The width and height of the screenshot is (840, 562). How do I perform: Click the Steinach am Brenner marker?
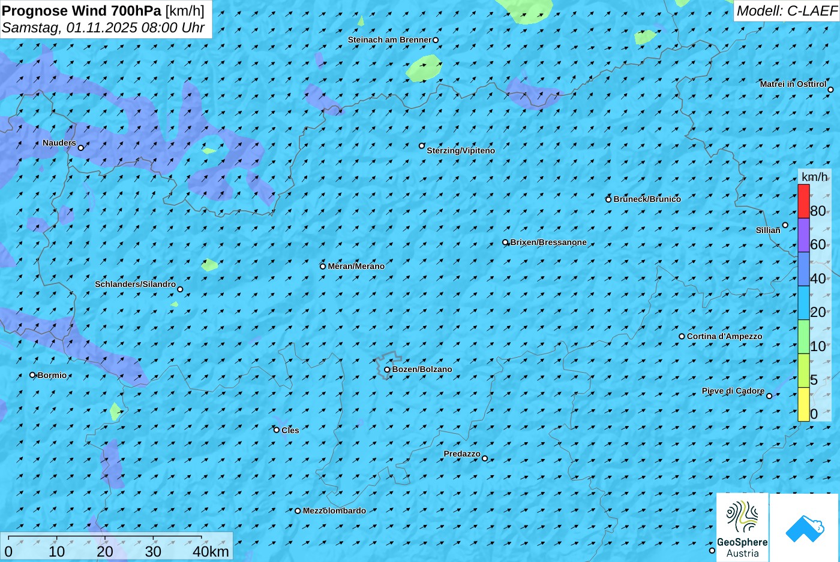point(436,40)
